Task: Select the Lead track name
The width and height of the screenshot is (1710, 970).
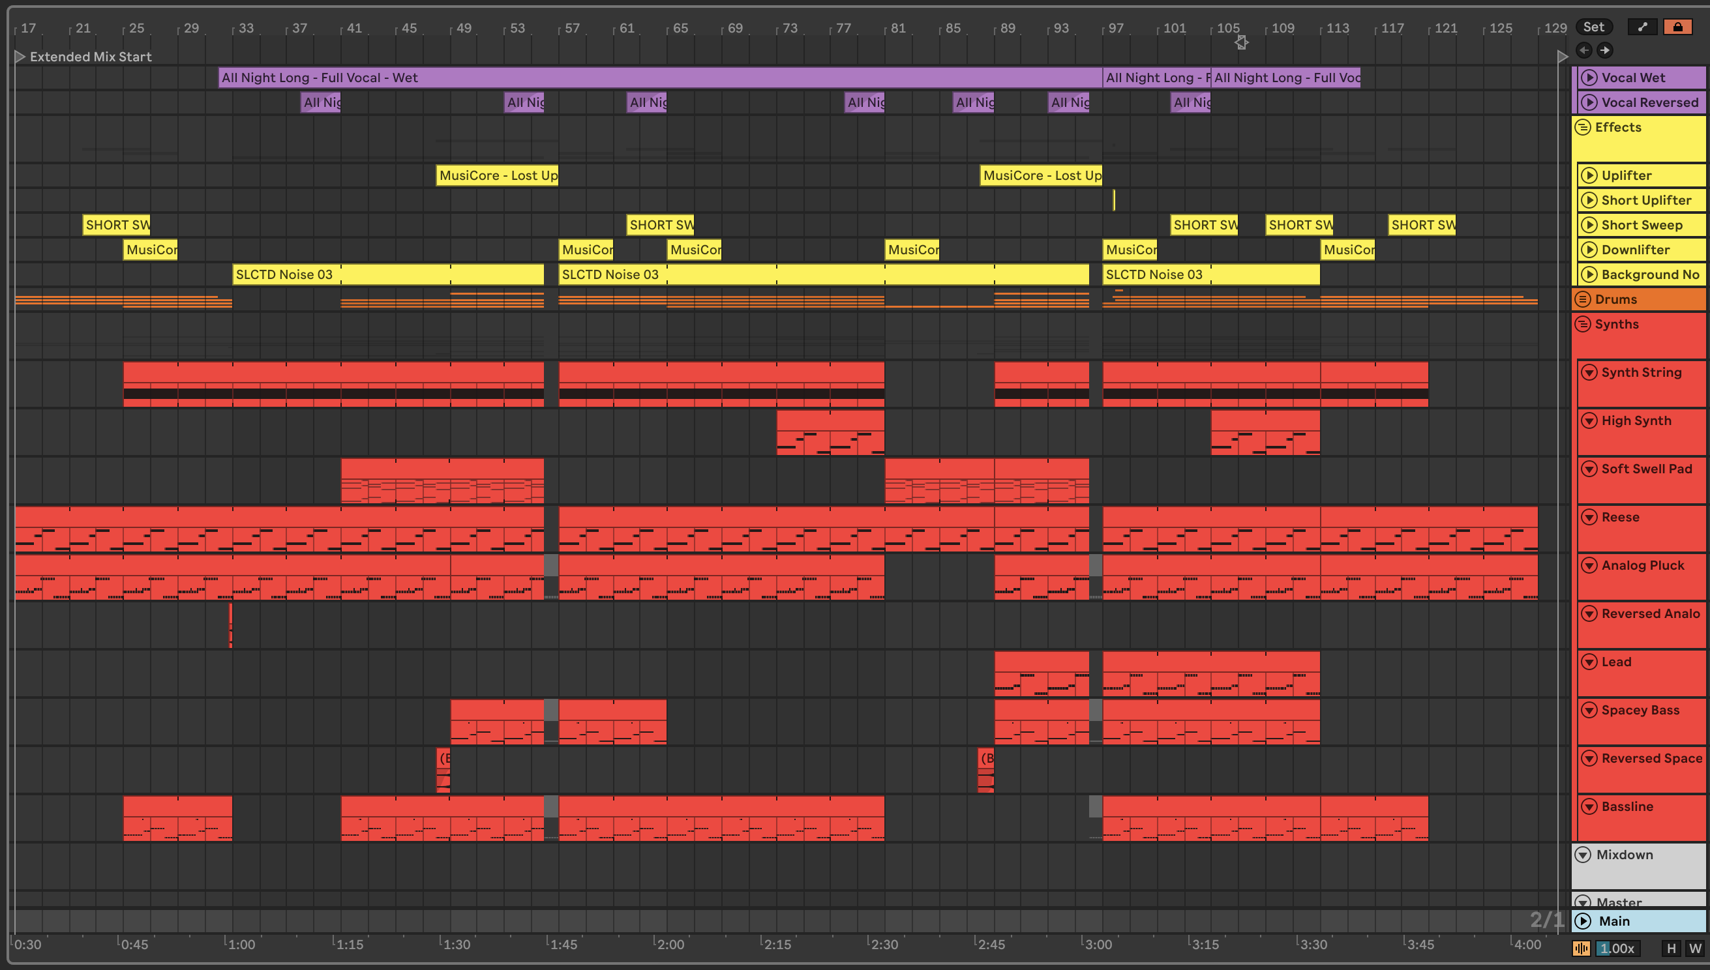Action: pos(1616,662)
